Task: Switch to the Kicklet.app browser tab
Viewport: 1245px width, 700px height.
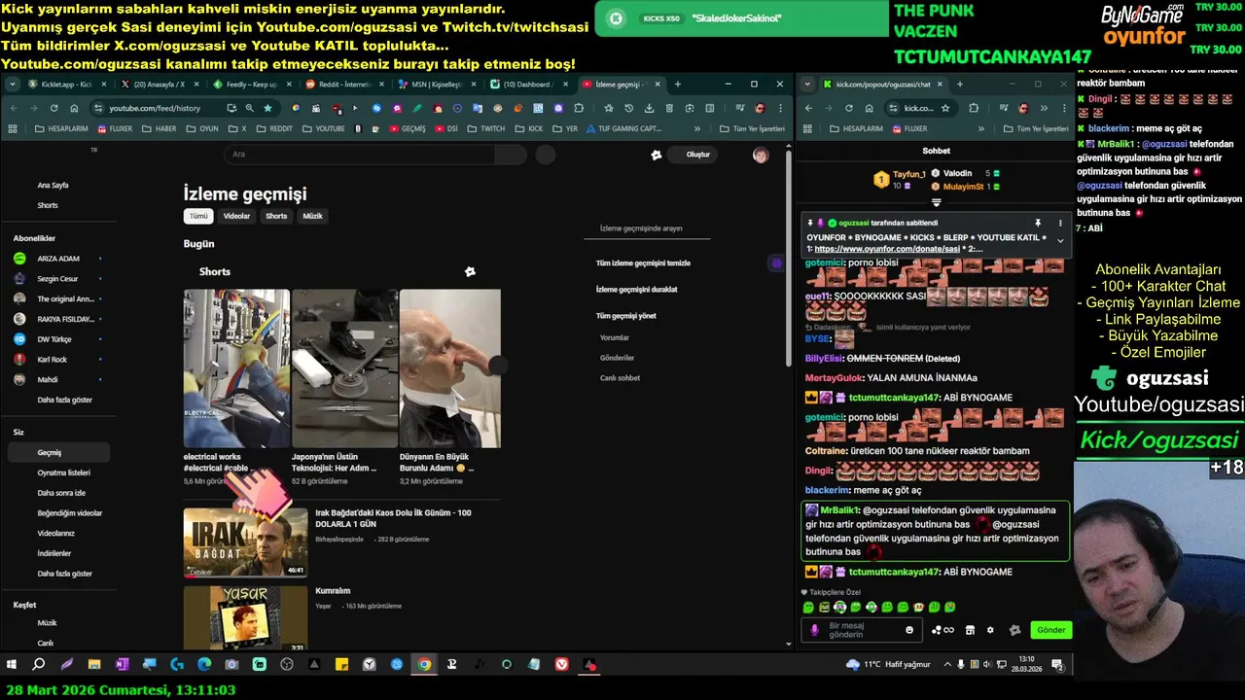Action: (65, 85)
